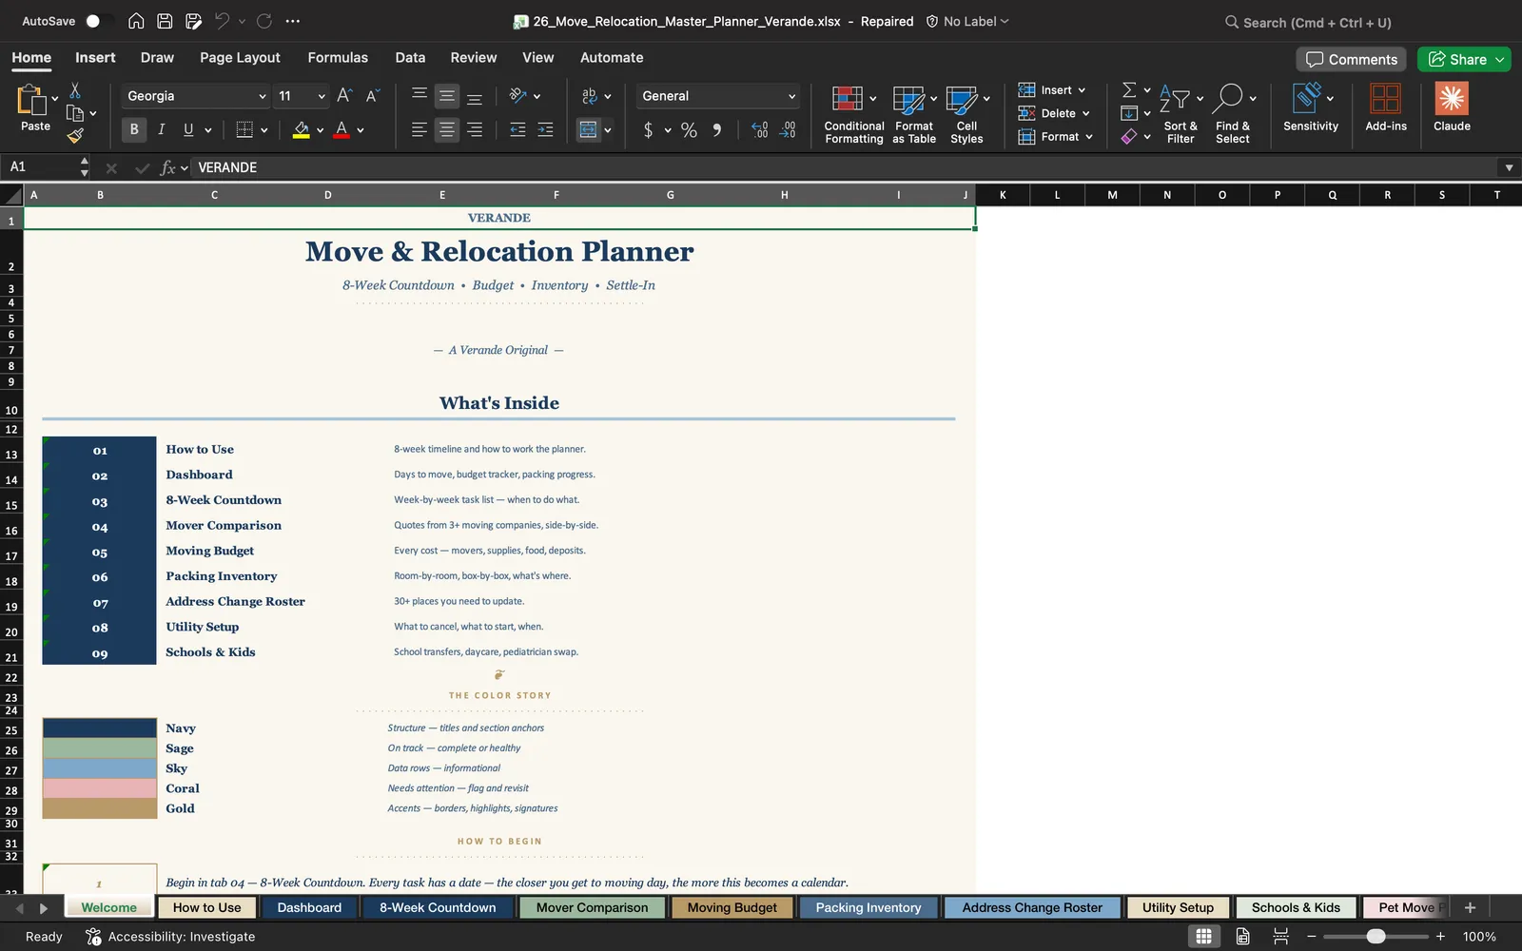Expand the formula bar chevron
This screenshot has height=951, width=1522.
[x=1509, y=167]
